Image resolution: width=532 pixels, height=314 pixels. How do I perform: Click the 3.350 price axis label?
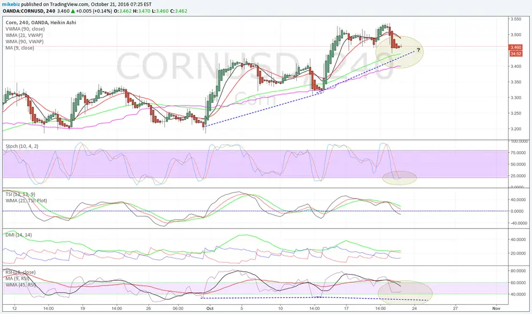tap(515, 82)
